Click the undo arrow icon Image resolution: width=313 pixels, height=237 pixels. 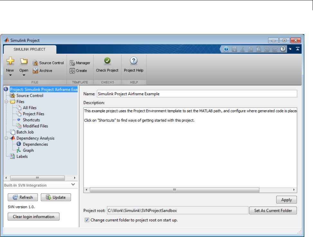pyautogui.click(x=267, y=49)
